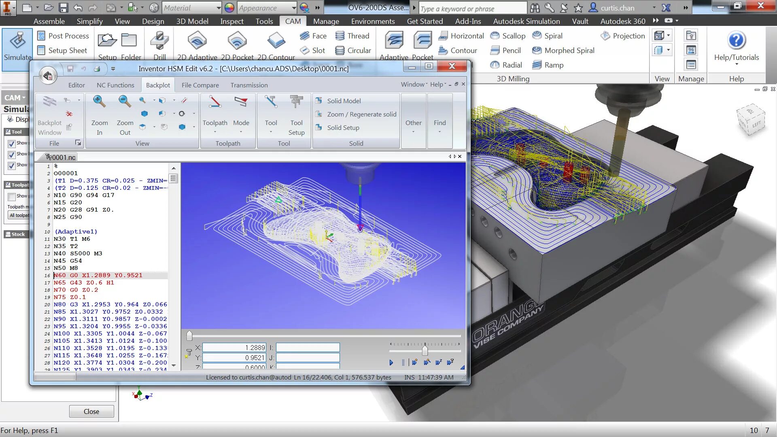Screen dimensions: 777x437
Task: Toggle the Stock section checkbox
Action: (8, 234)
